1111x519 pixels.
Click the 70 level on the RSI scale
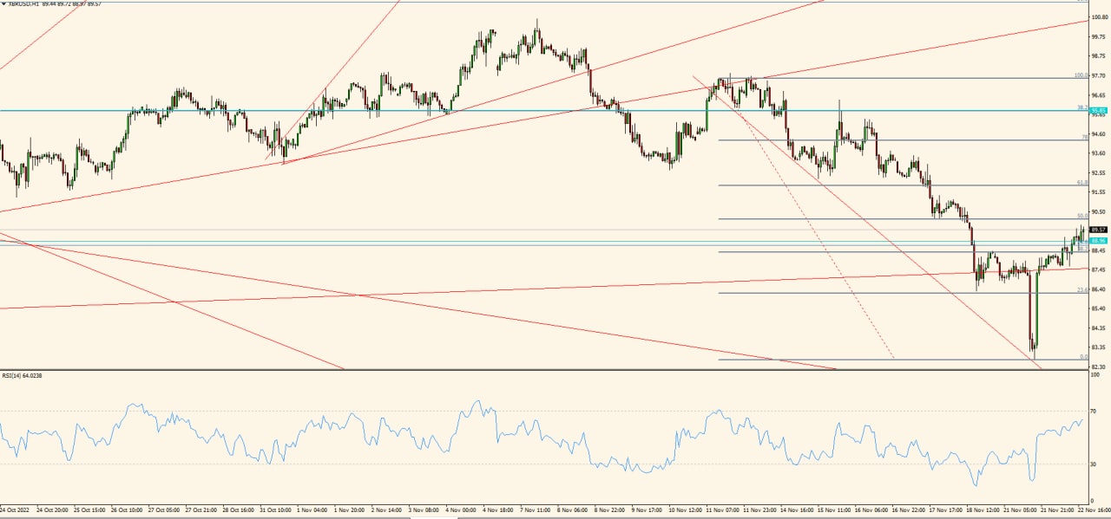(x=1095, y=411)
